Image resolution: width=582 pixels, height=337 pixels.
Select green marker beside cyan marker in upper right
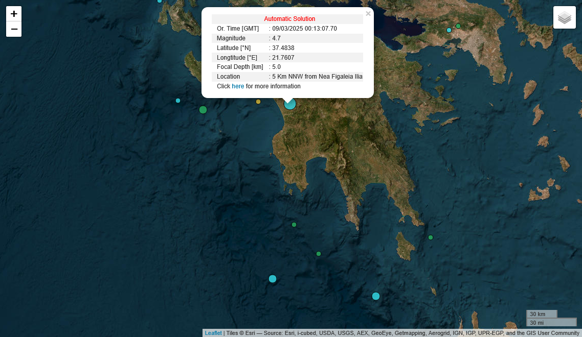point(458,26)
